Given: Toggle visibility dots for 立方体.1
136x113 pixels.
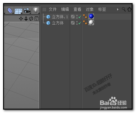Looking at the screenshot, I should [77, 17].
